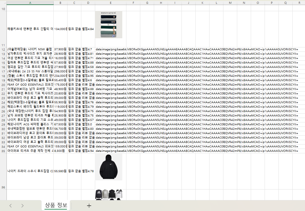Select the 298,000원 price cell
Image resolution: width=305 pixels, height=211 pixels.
coord(60,71)
